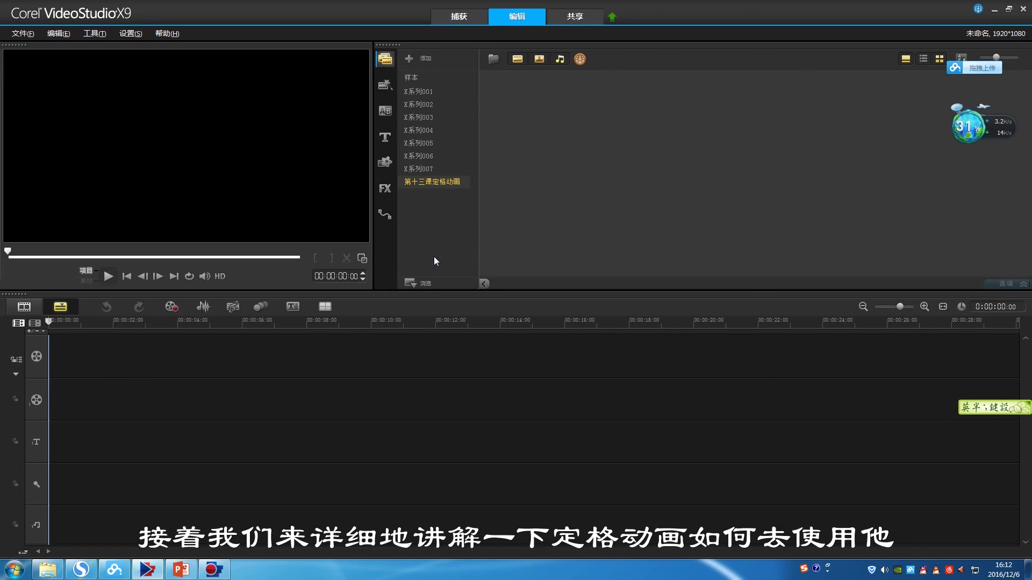Open the Auto Music tool

pyautogui.click(x=233, y=306)
